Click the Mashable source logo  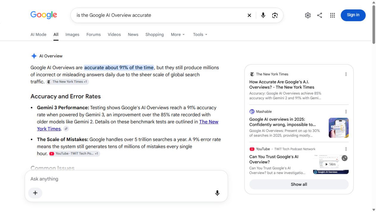pos(252,112)
